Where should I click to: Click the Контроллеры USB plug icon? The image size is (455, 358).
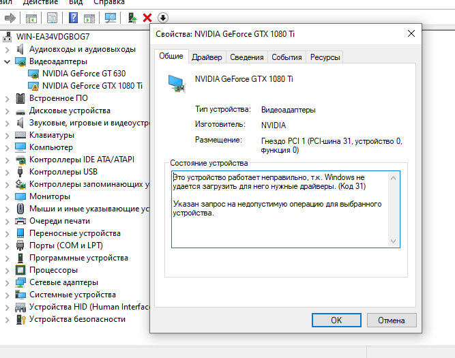[20, 172]
